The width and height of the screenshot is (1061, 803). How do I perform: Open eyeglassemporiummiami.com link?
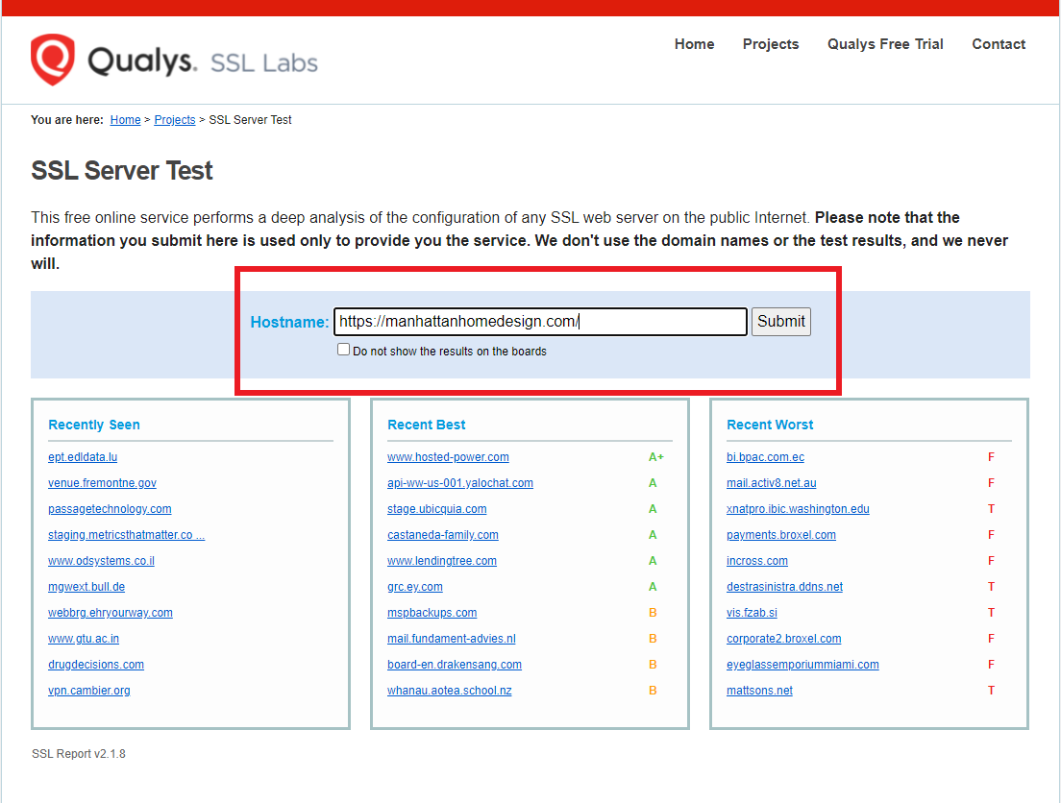tap(802, 665)
